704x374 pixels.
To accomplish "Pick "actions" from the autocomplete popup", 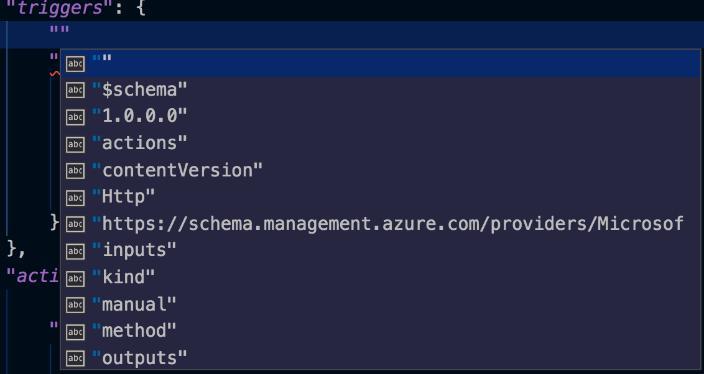I will tap(140, 144).
